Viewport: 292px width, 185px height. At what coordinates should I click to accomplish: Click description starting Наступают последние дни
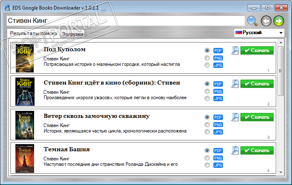111,165
